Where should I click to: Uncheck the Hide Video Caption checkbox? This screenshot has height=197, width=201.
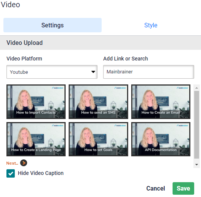click(x=11, y=173)
